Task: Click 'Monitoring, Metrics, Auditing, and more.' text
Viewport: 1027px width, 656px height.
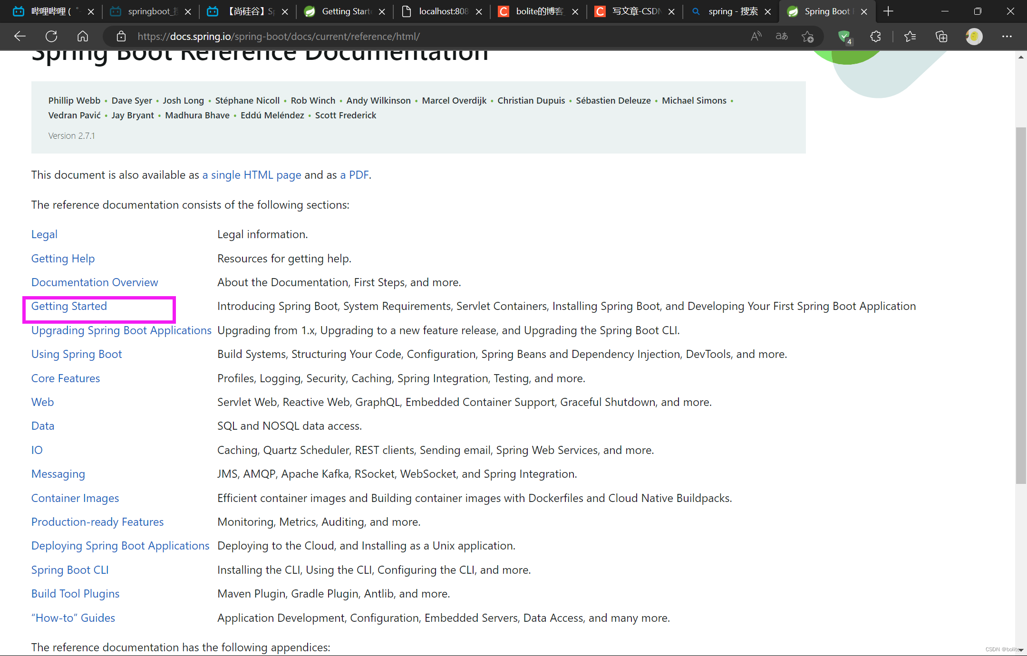Action: [x=319, y=522]
